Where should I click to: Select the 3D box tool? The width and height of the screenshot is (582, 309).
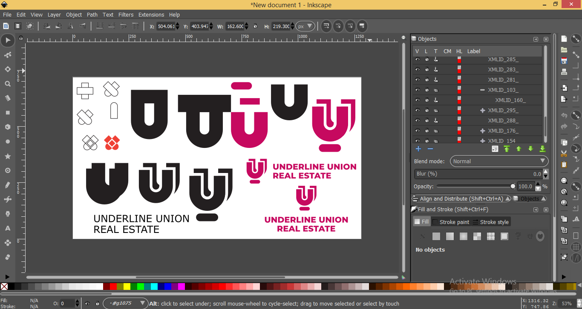[7, 127]
